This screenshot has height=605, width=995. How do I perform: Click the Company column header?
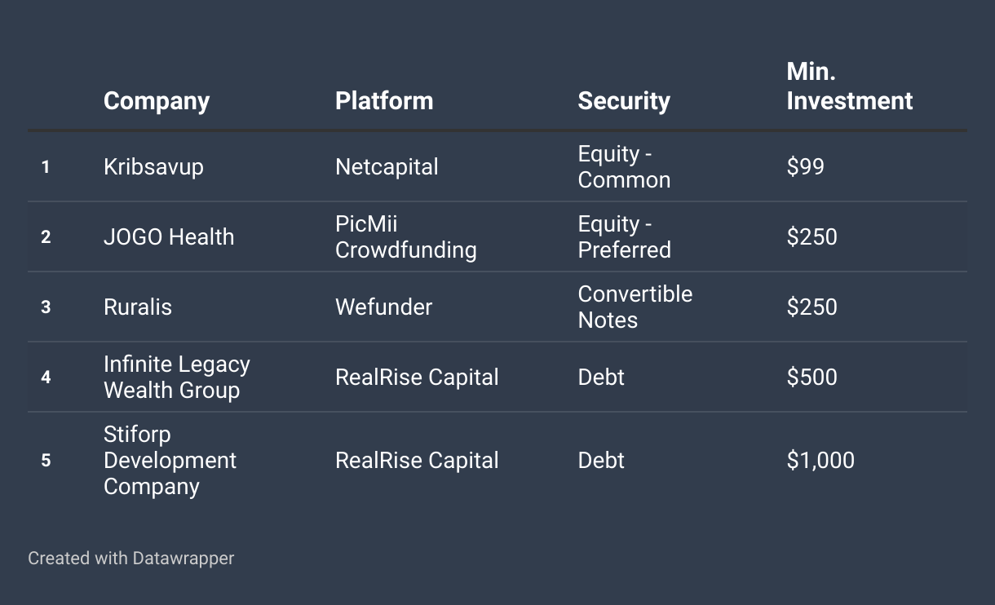click(157, 101)
